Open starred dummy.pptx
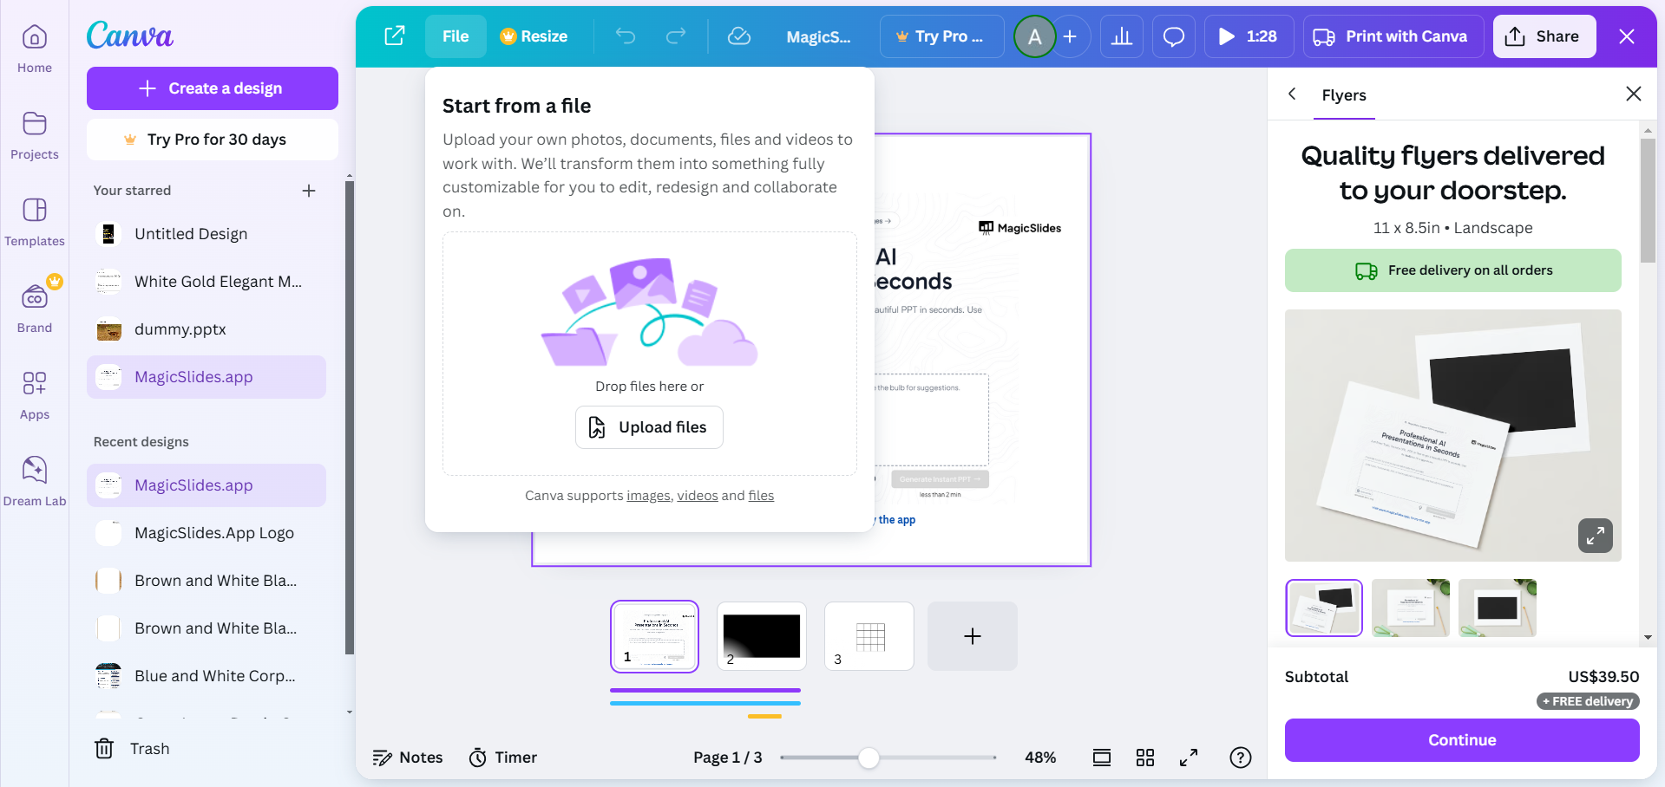Viewport: 1665px width, 787px height. (206, 329)
